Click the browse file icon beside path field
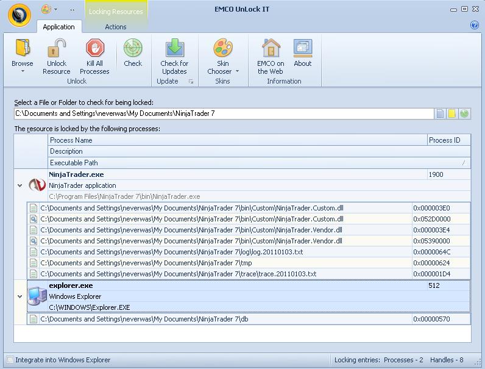The image size is (485, 369). (440, 113)
